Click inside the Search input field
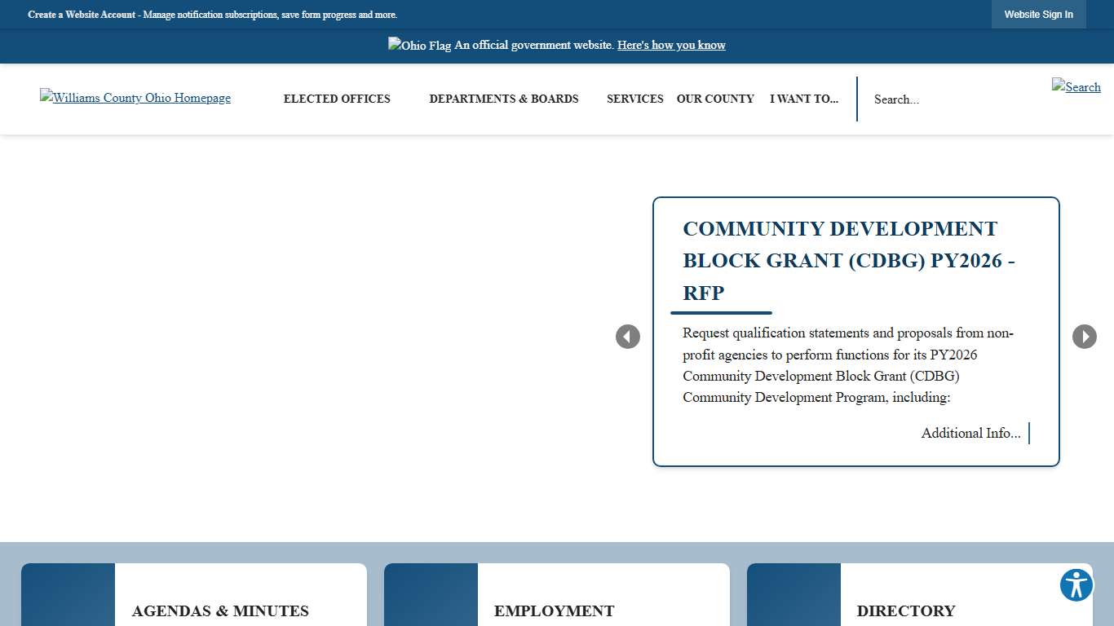The height and width of the screenshot is (626, 1114). (x=938, y=99)
